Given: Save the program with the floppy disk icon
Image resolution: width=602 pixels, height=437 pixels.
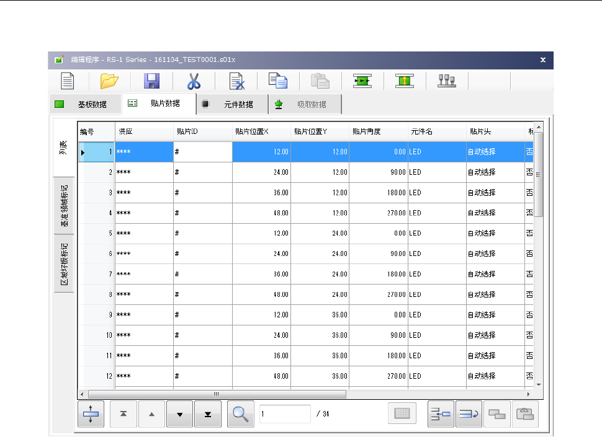Looking at the screenshot, I should click(151, 81).
